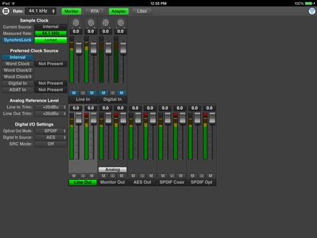The width and height of the screenshot is (317, 238).
Task: Click the first Line In pan knob
Action: point(76,22)
